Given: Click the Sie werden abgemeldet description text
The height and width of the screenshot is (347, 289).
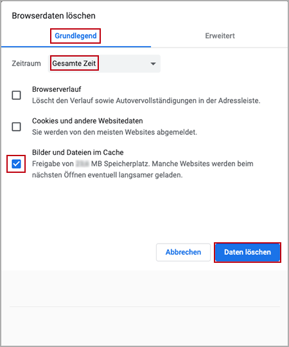Looking at the screenshot, I should tap(114, 132).
